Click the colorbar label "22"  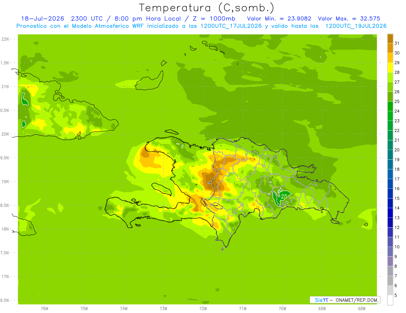coord(397,131)
